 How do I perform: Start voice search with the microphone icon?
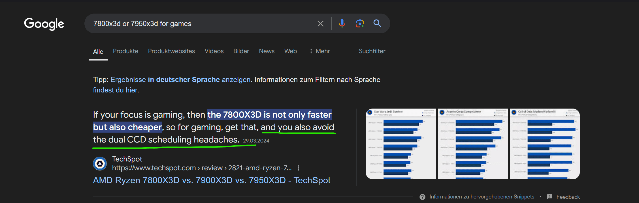point(342,23)
